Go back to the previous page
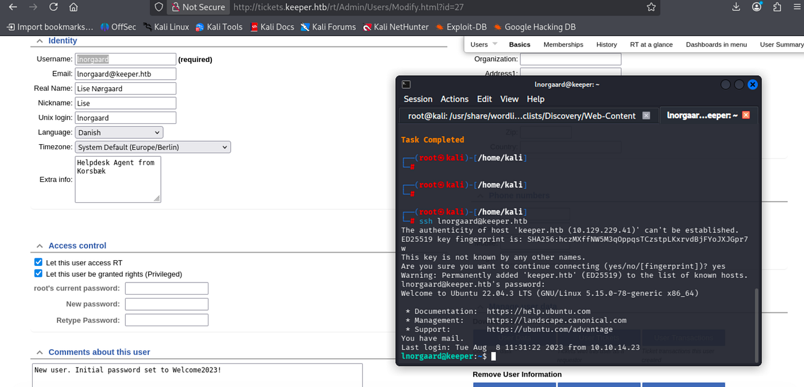 coord(13,7)
